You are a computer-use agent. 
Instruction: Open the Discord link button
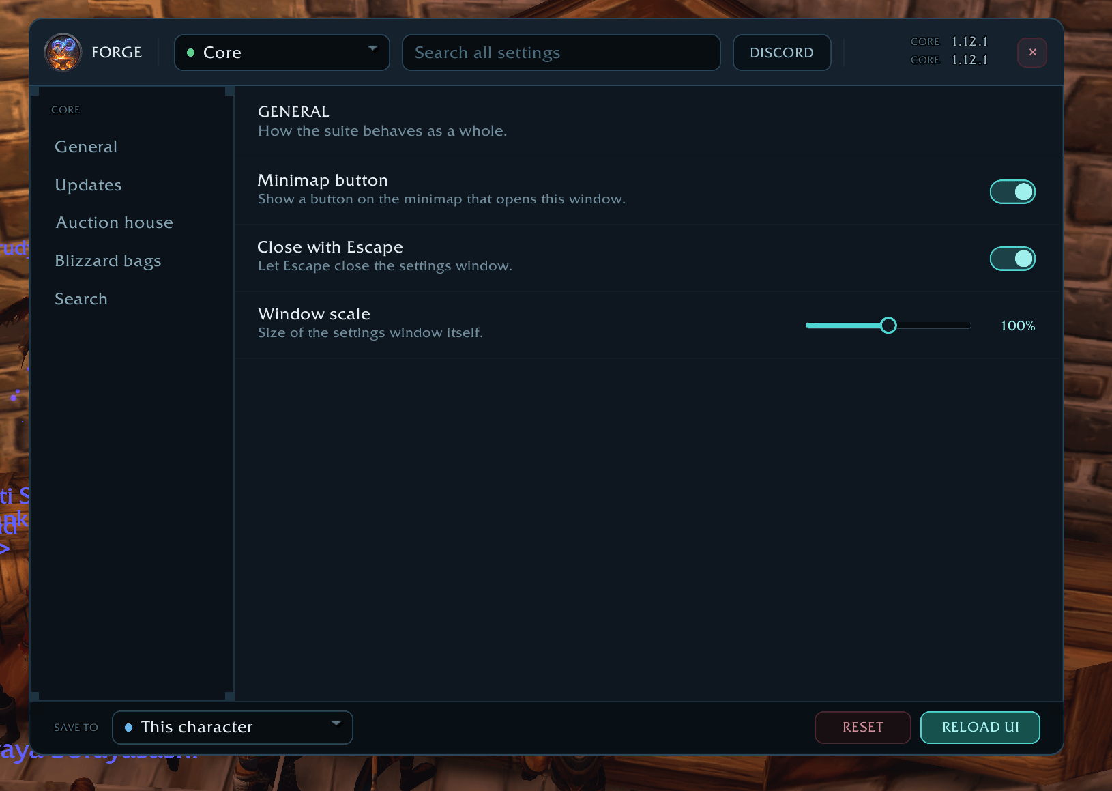(x=782, y=53)
